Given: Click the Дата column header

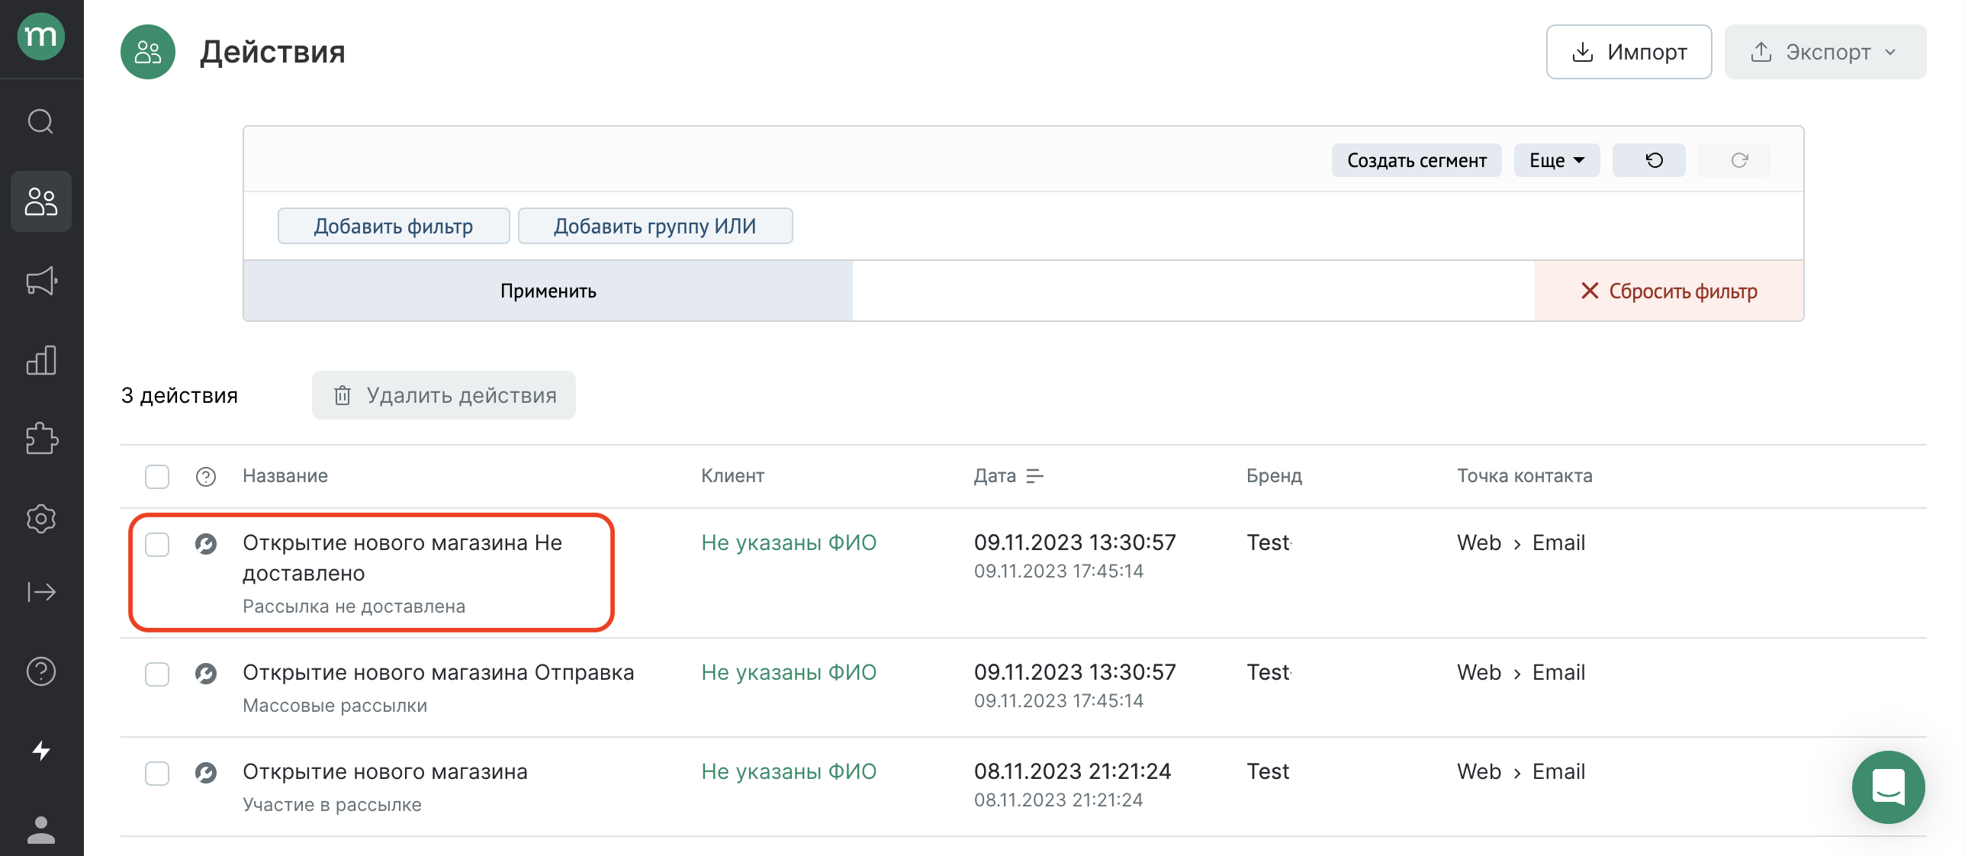Looking at the screenshot, I should click(x=995, y=476).
